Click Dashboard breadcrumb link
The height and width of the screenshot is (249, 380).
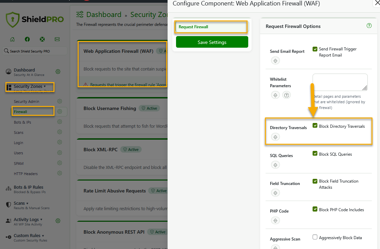104,15
